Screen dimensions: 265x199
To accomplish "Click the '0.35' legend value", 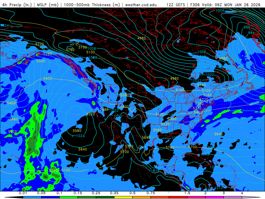I will pos(114,193).
